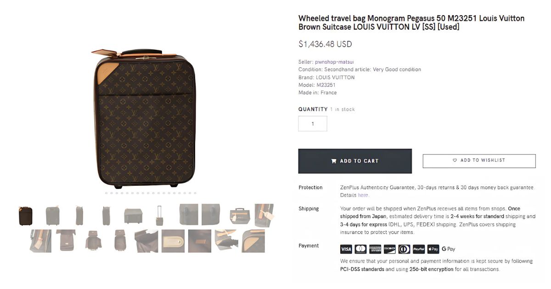Click the Visa payment icon

click(x=346, y=249)
